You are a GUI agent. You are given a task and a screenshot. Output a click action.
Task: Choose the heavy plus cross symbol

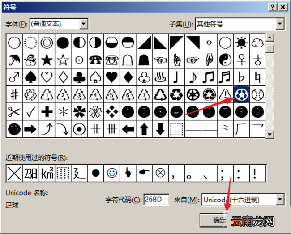tap(47, 111)
